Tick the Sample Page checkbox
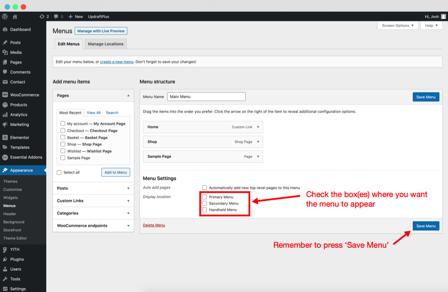The image size is (448, 292). click(x=63, y=158)
